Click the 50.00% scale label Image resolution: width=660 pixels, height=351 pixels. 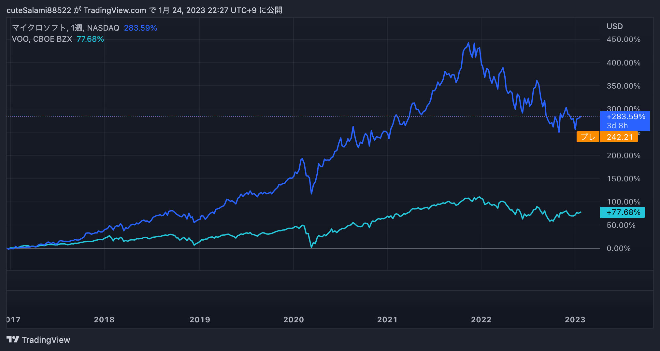621,225
